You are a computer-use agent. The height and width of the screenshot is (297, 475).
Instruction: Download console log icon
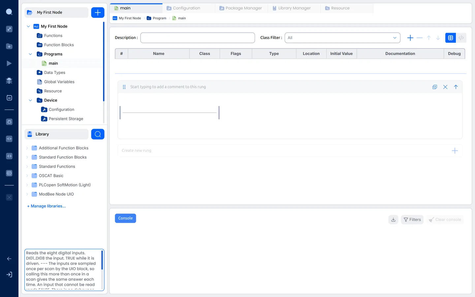(393, 219)
